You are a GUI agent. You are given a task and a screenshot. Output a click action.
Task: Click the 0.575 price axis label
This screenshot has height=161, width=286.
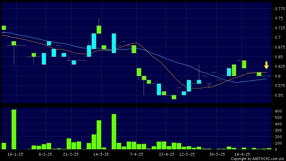click(280, 86)
